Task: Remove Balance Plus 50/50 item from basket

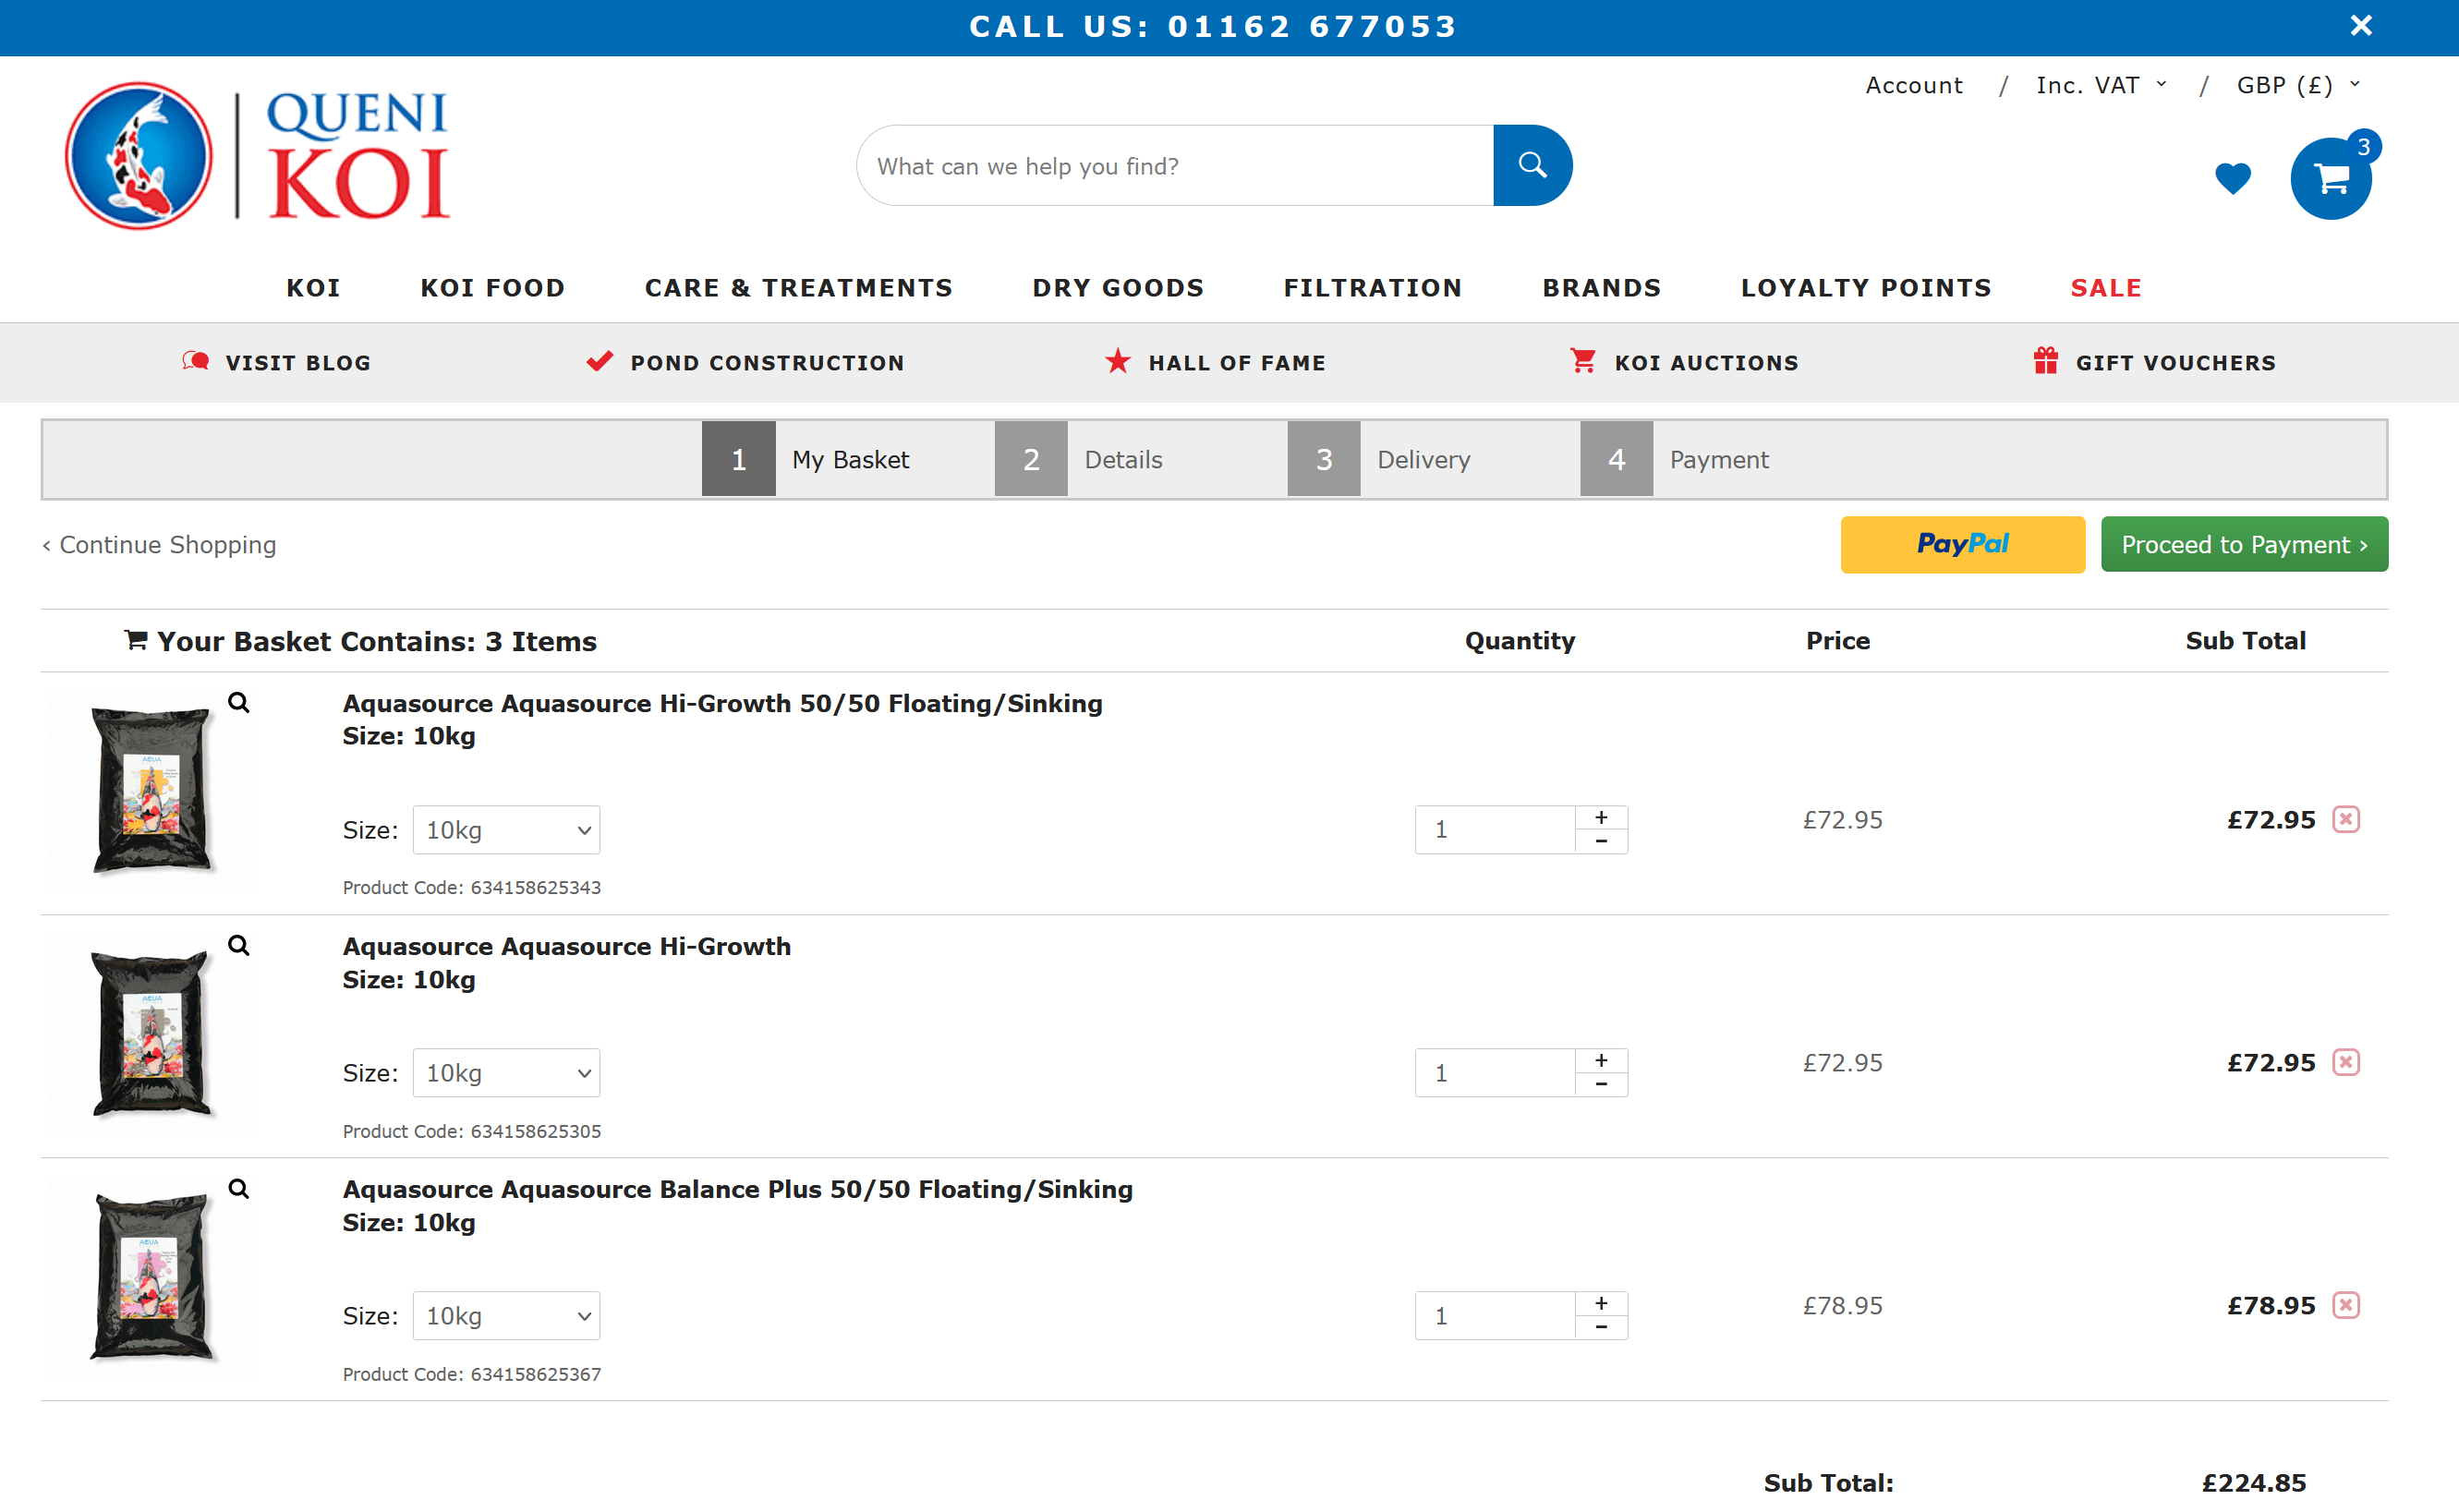Action: (x=2346, y=1305)
